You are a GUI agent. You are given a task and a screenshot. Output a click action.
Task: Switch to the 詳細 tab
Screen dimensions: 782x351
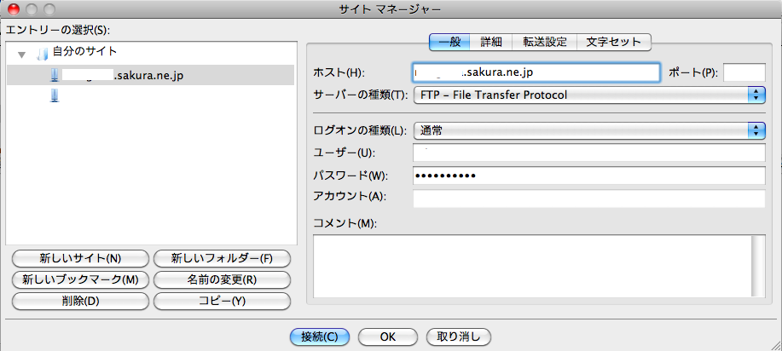[491, 41]
